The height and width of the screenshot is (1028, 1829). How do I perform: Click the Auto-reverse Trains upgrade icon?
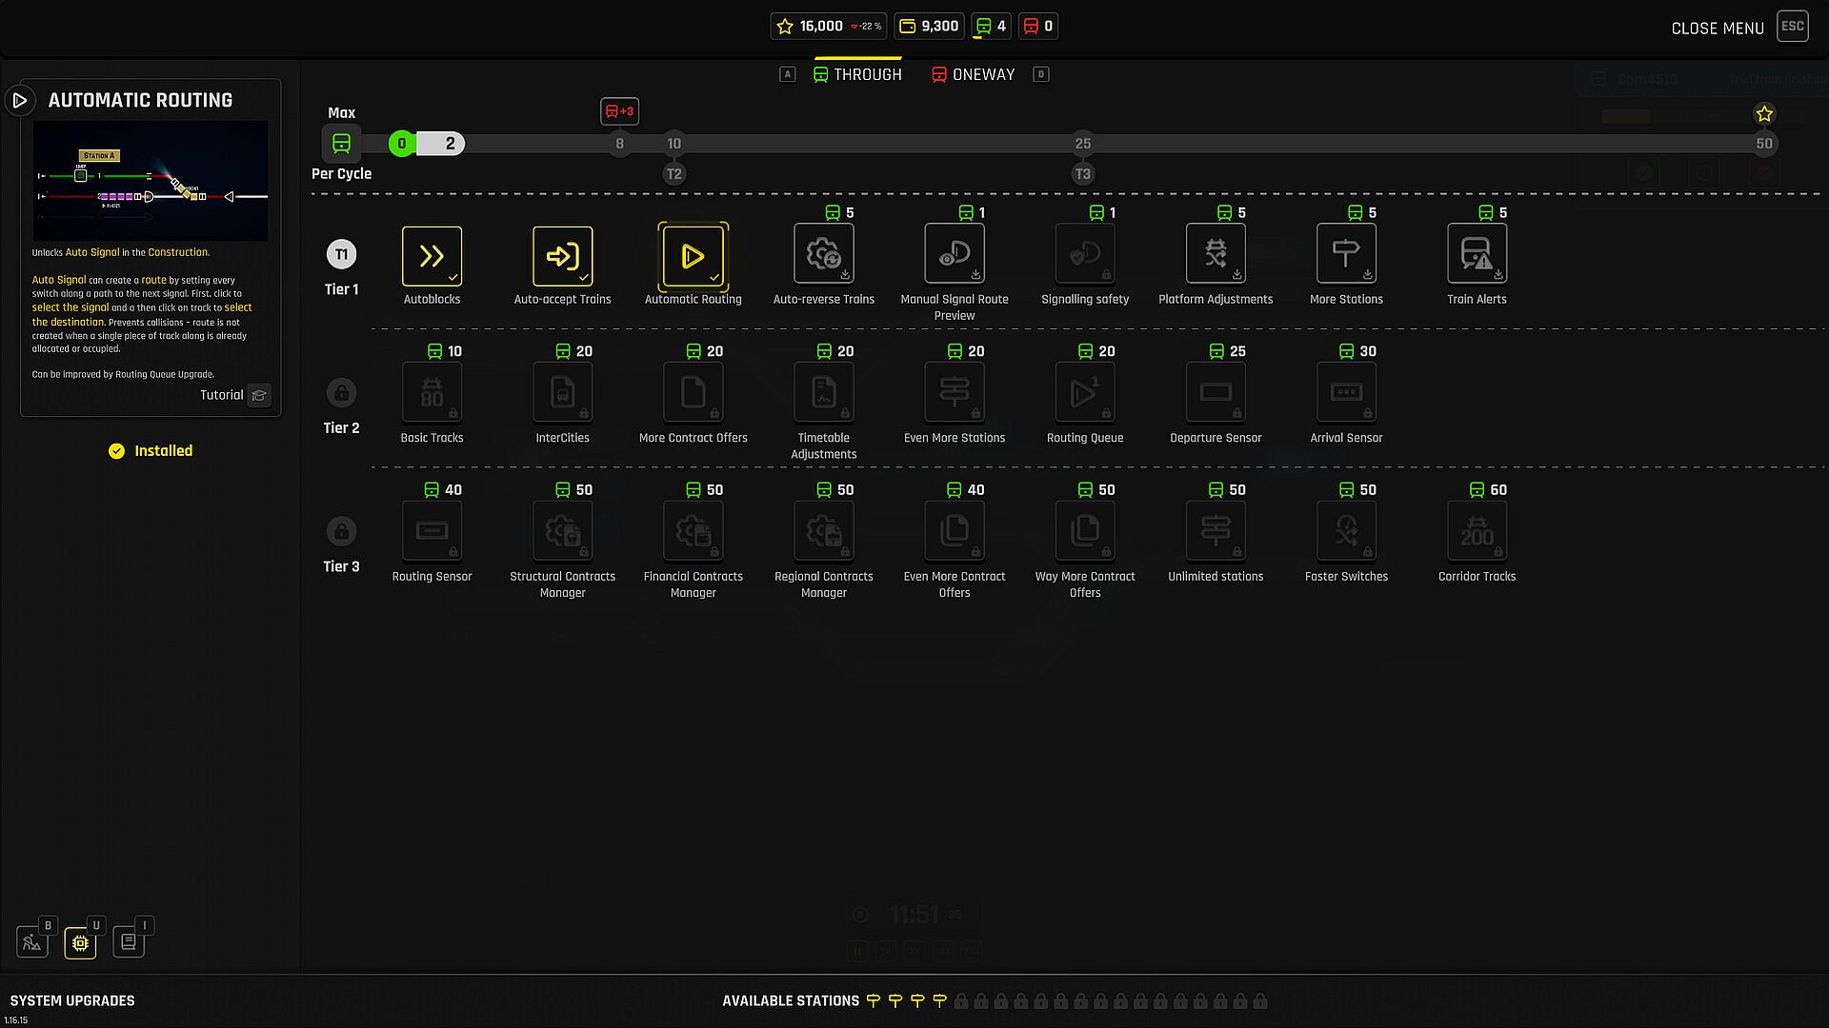(x=823, y=254)
